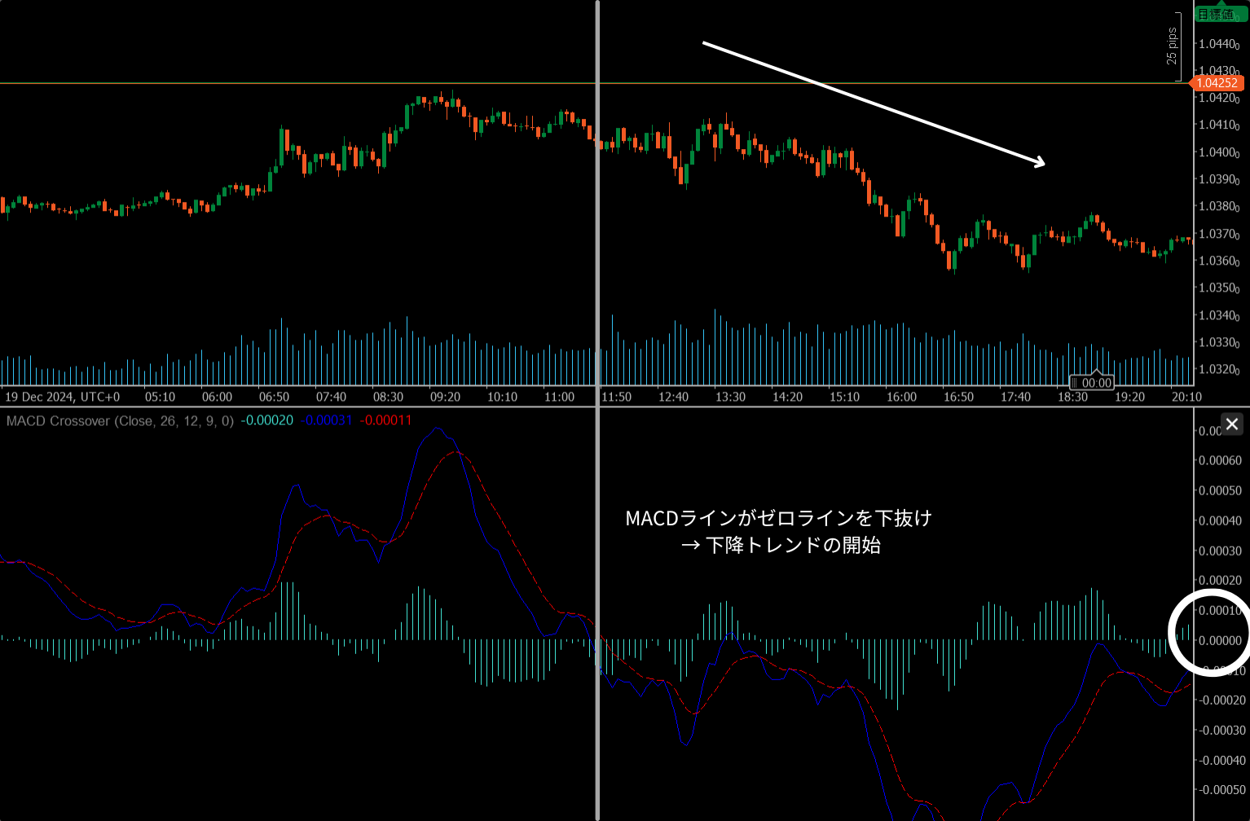
Task: Click the 20:10 time axis label
Action: (x=1186, y=397)
